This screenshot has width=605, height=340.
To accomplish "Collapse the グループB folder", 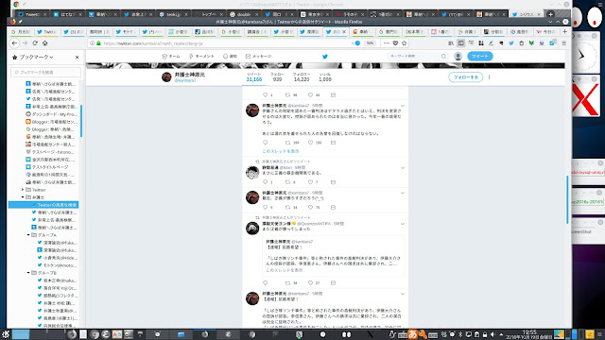I will pos(28,273).
